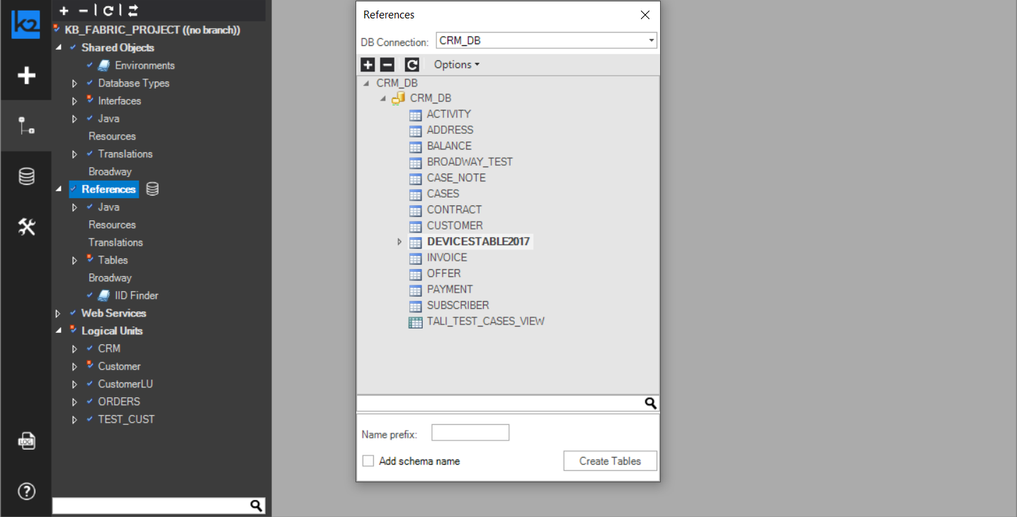Expand the Customer logical unit node
The image size is (1017, 517).
point(75,366)
